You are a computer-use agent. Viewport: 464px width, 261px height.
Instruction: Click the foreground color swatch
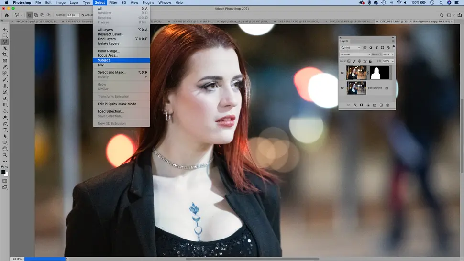3,172
